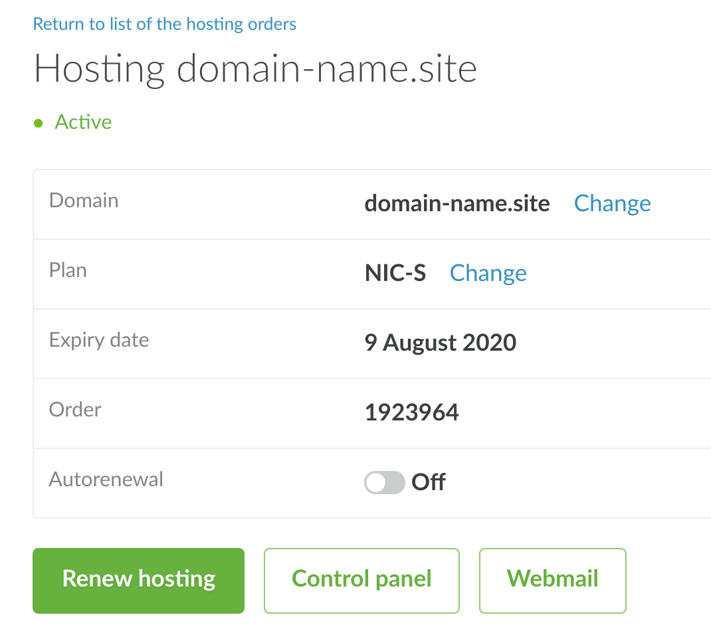711x633 pixels.
Task: Click the green status dot beside Active
Action: click(39, 123)
